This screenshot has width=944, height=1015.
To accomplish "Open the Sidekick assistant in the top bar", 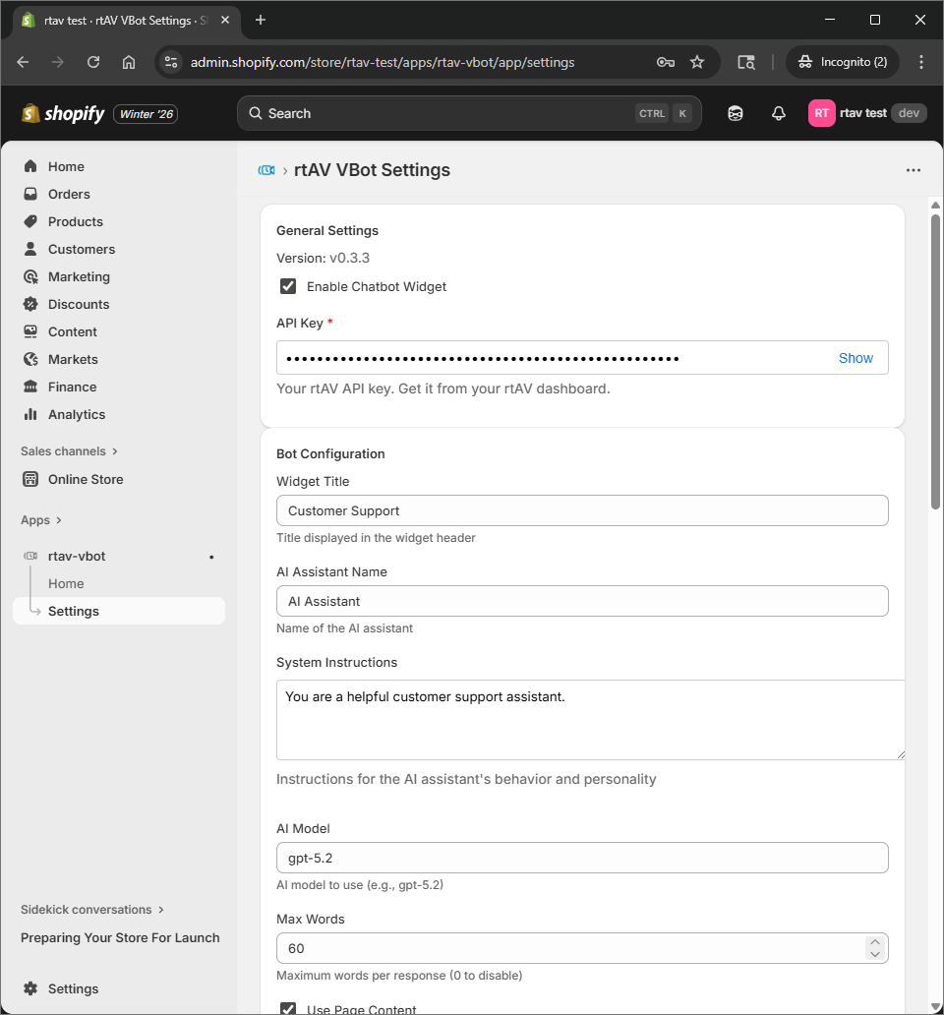I will (x=735, y=113).
